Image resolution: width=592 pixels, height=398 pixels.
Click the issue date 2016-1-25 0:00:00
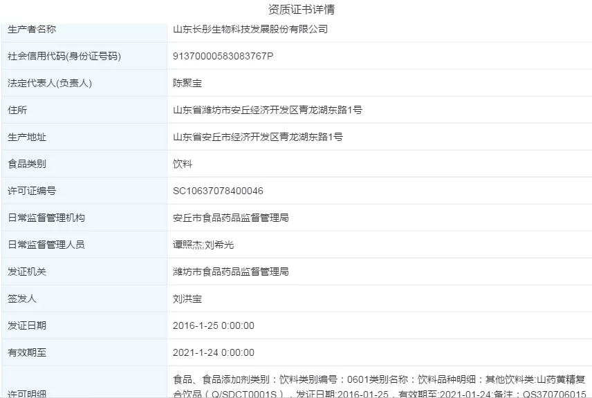[214, 325]
